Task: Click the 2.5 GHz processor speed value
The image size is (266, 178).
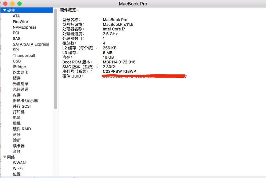Action: tap(110, 34)
